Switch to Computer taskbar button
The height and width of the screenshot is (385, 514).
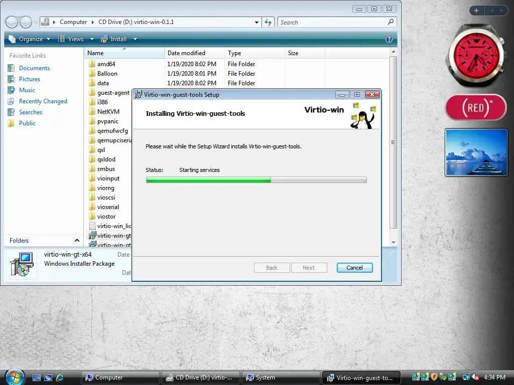click(120, 377)
